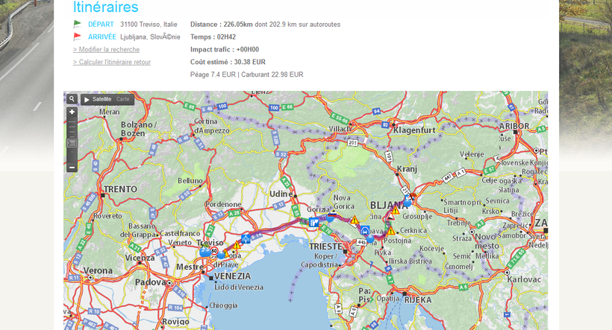The width and height of the screenshot is (612, 330).
Task: Click Calculer l'itinéraire retour link
Action: click(112, 62)
